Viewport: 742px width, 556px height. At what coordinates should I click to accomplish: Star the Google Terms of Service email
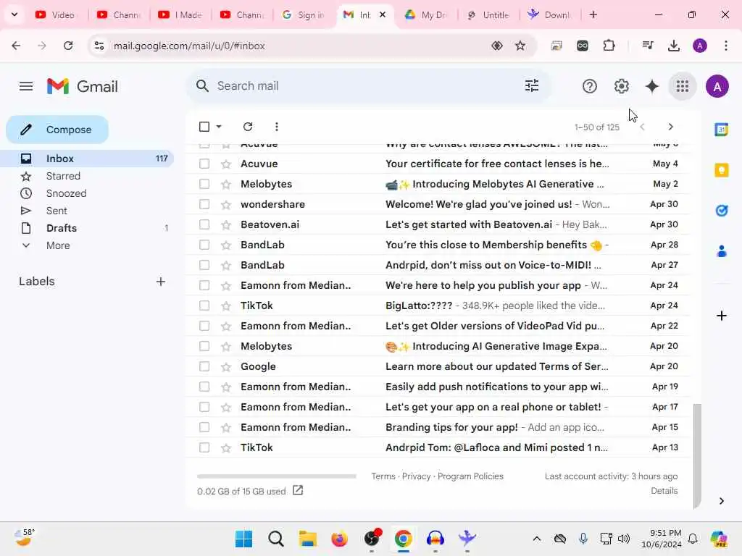(x=226, y=367)
